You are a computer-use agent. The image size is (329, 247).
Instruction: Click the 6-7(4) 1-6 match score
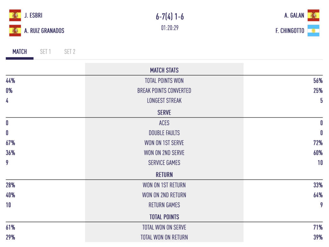pyautogui.click(x=170, y=17)
